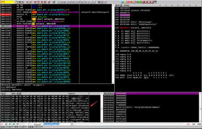The width and height of the screenshot is (202, 129).
Task: Click the ESP button in bottom bar
Action: [188, 124]
